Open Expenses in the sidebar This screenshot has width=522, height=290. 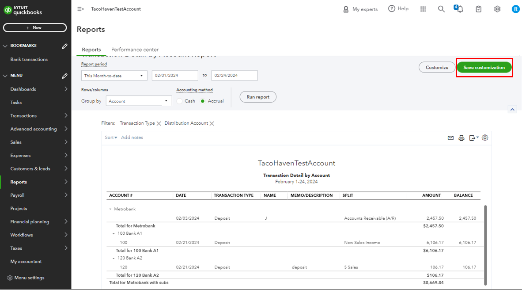pyautogui.click(x=36, y=156)
